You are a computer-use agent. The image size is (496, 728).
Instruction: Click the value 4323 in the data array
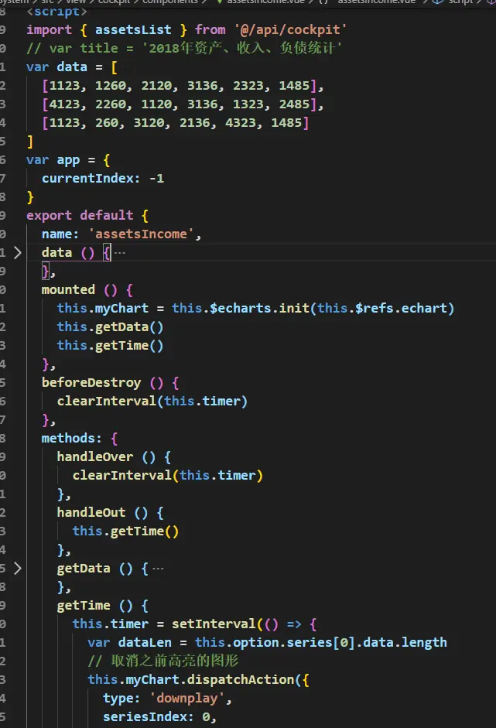240,122
